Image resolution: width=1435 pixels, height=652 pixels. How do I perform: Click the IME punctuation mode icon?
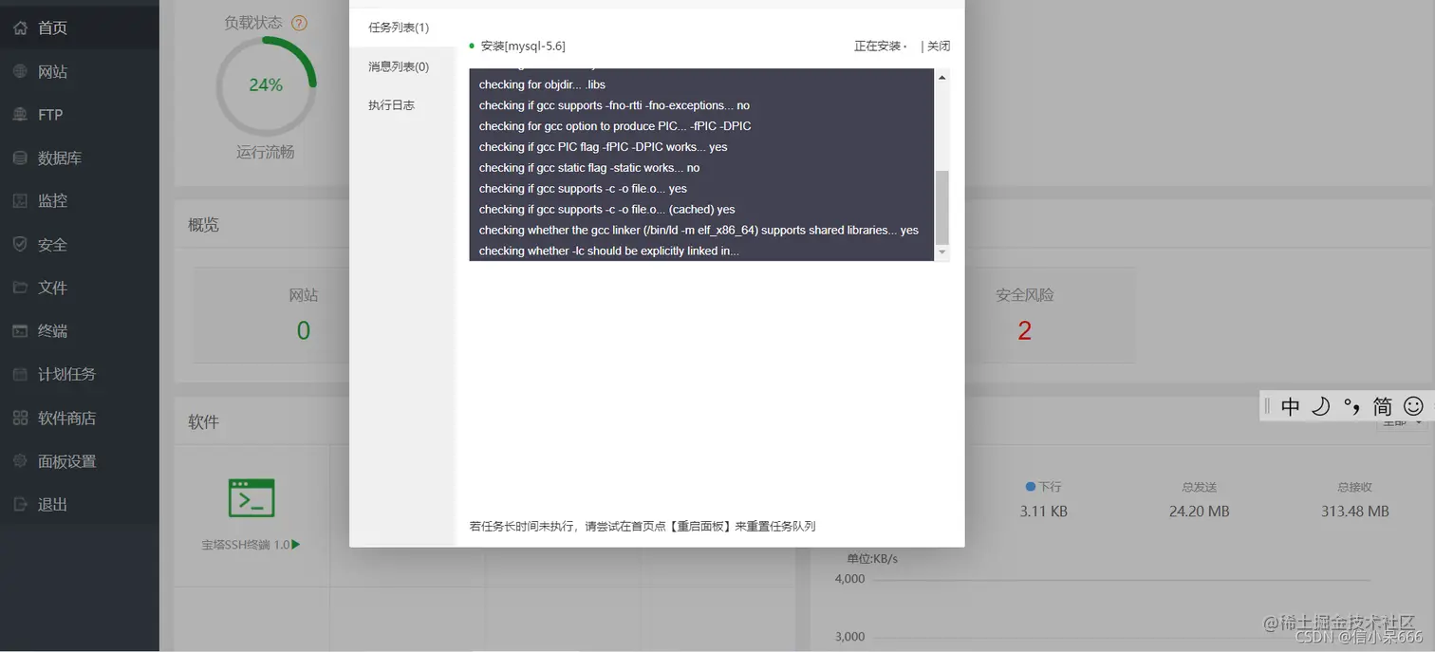click(x=1352, y=406)
